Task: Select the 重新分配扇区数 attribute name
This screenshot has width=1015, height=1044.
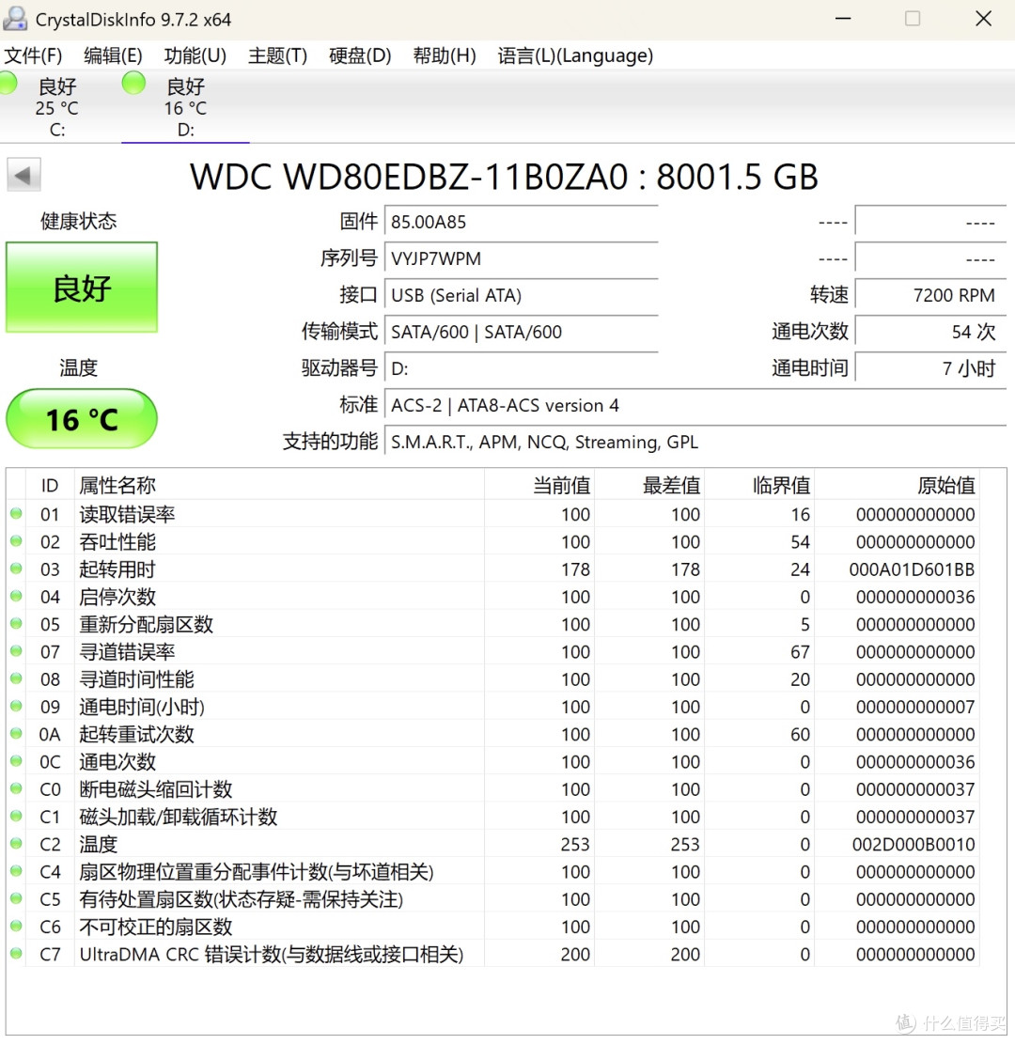Action: [x=146, y=625]
